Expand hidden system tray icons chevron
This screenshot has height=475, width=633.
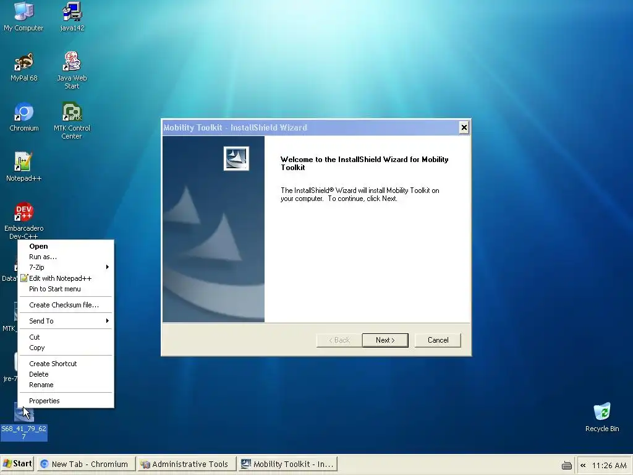pos(583,465)
